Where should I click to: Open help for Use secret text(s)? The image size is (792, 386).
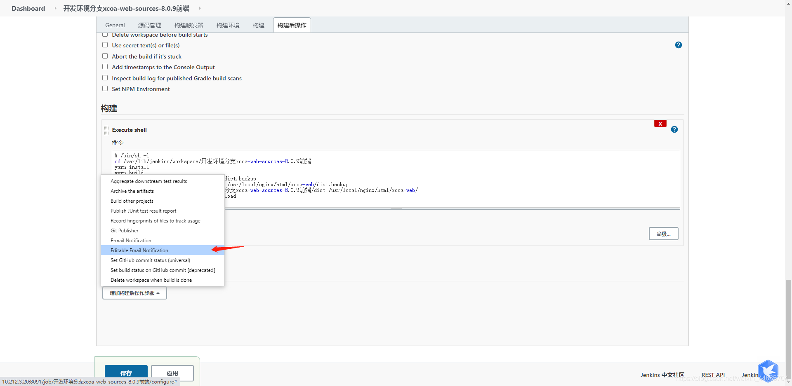[x=678, y=45]
